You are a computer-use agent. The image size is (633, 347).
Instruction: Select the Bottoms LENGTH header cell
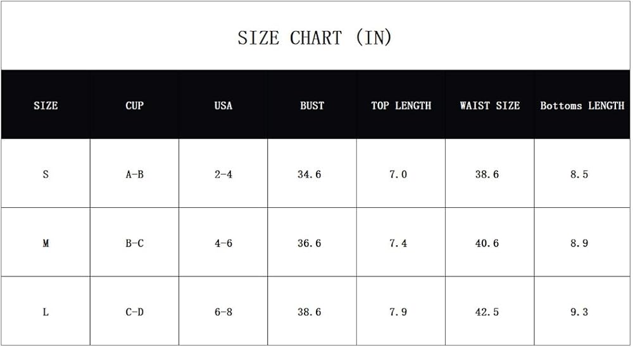pyautogui.click(x=582, y=106)
